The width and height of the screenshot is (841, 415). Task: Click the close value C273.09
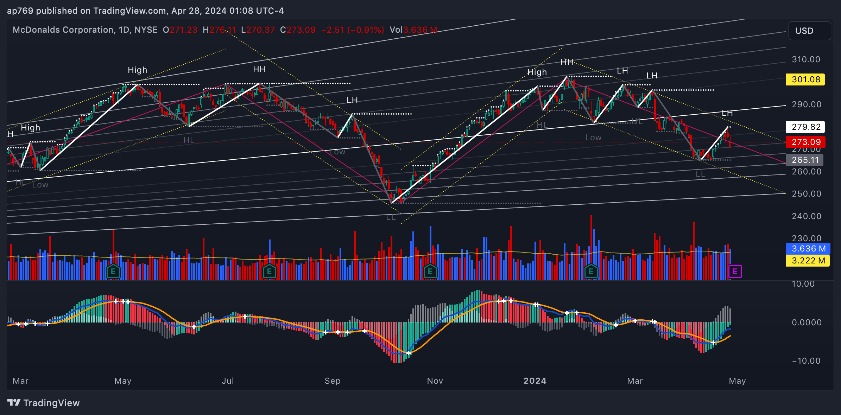298,30
